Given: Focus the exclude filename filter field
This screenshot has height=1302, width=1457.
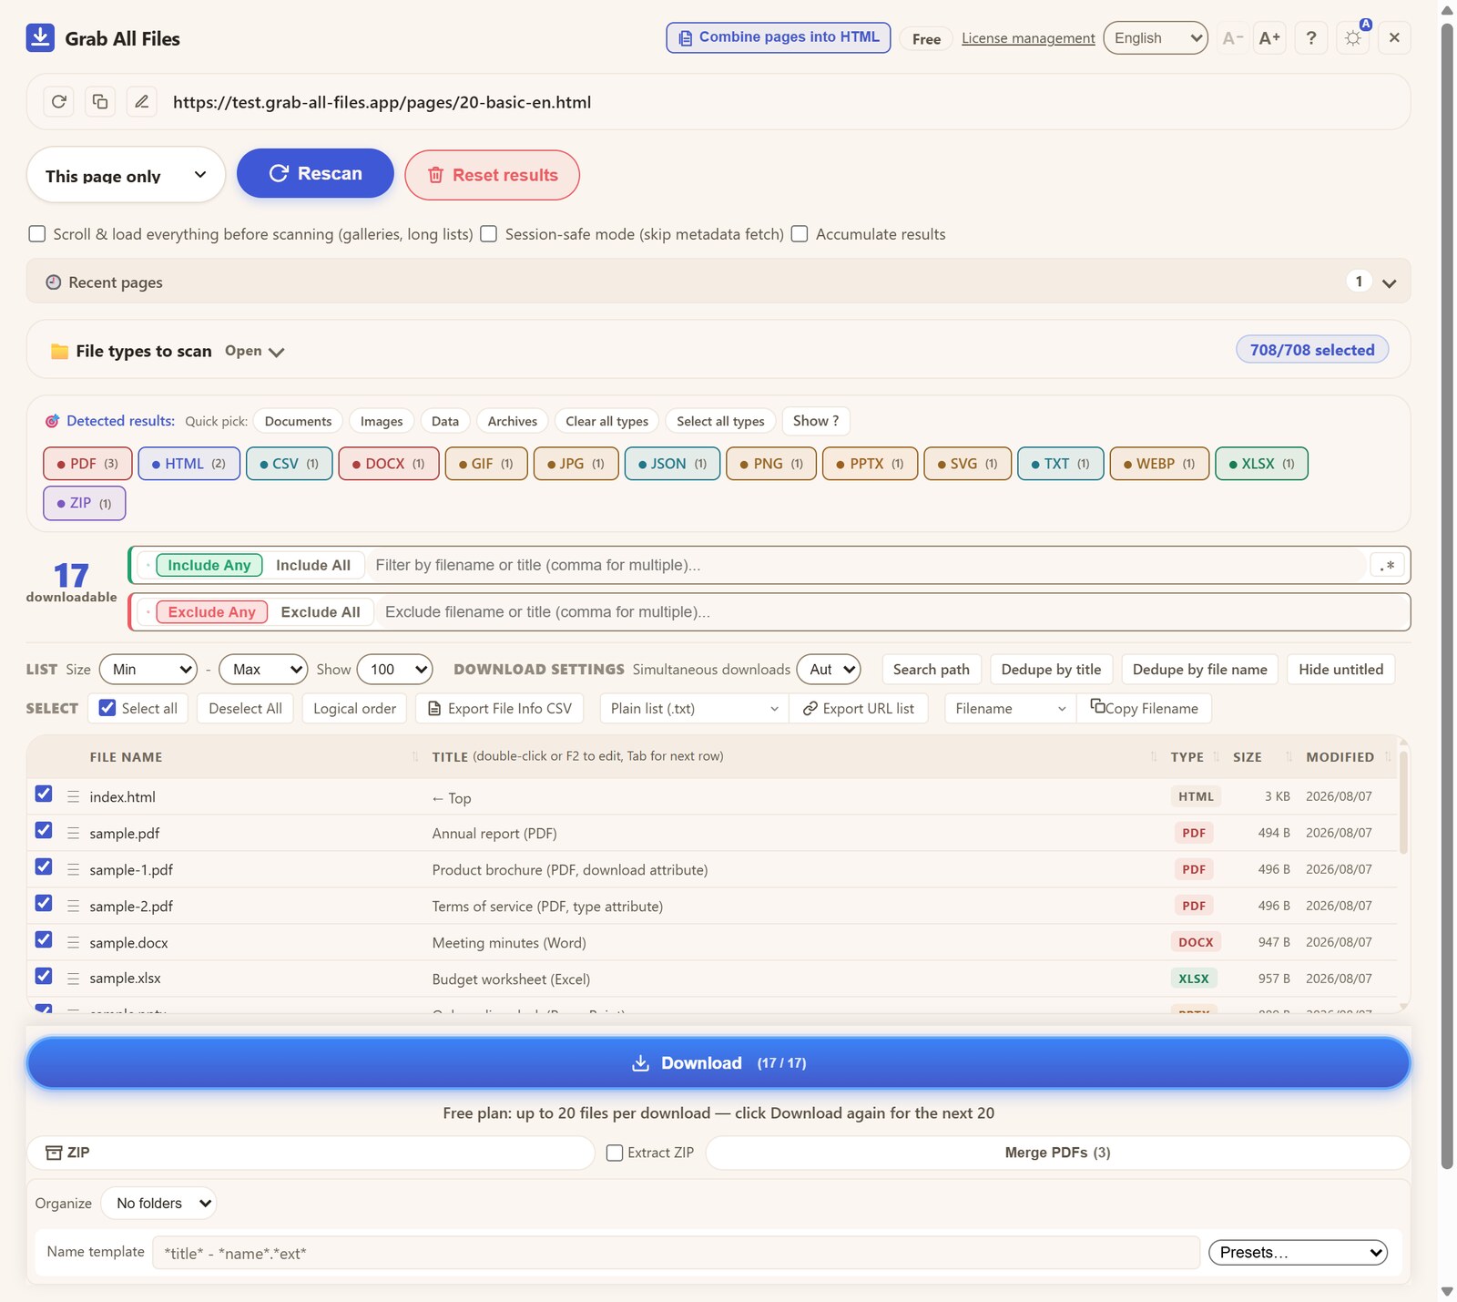Looking at the screenshot, I should click(x=892, y=611).
